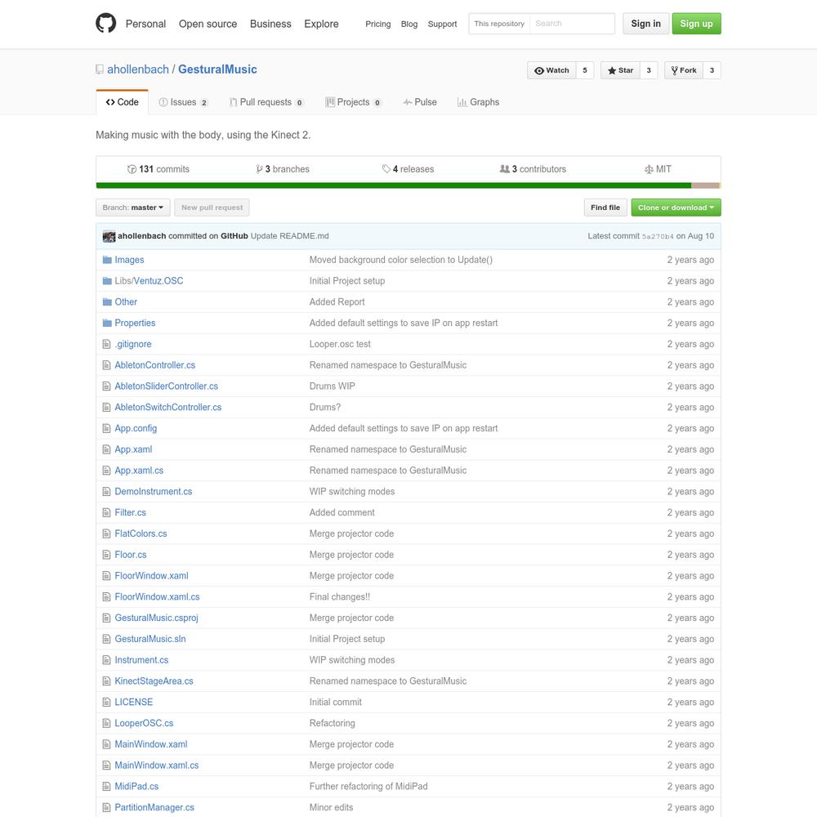Click the LICENSE file icon
This screenshot has height=817, width=817.
[106, 703]
